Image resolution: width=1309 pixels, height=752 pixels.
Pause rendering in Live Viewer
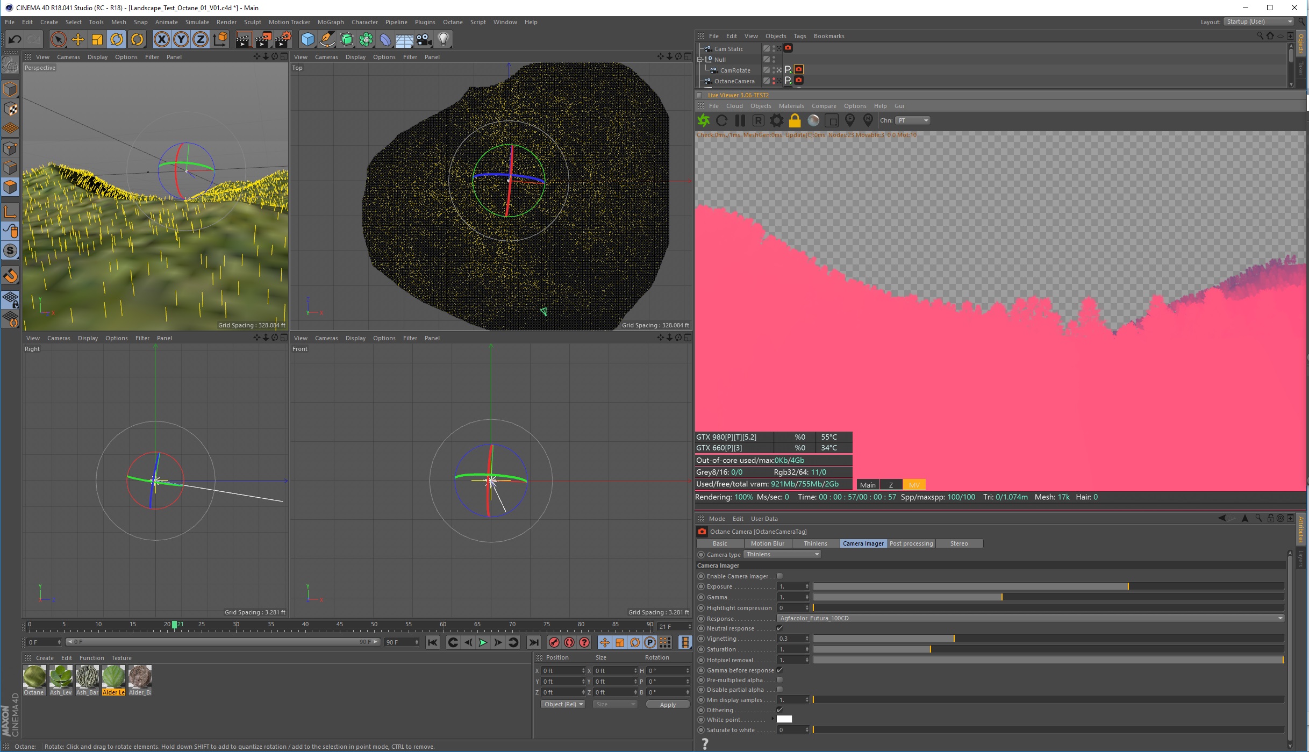740,120
